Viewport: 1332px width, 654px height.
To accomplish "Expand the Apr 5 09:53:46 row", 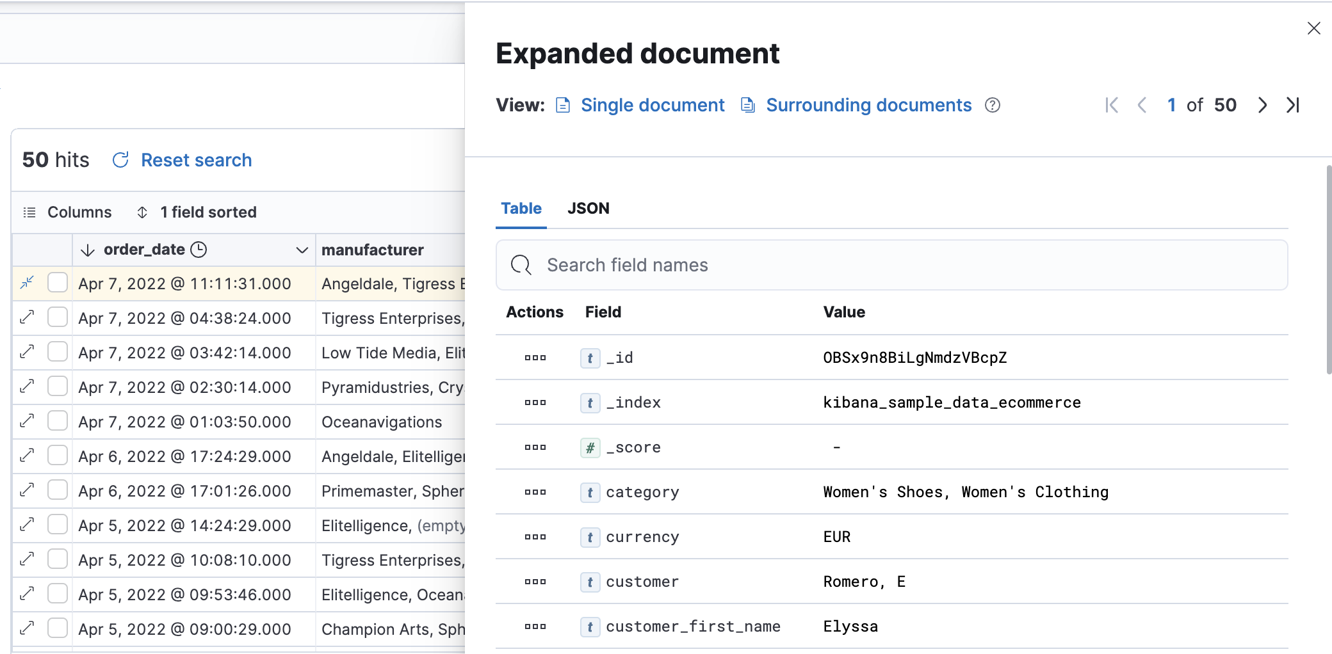I will click(x=27, y=594).
